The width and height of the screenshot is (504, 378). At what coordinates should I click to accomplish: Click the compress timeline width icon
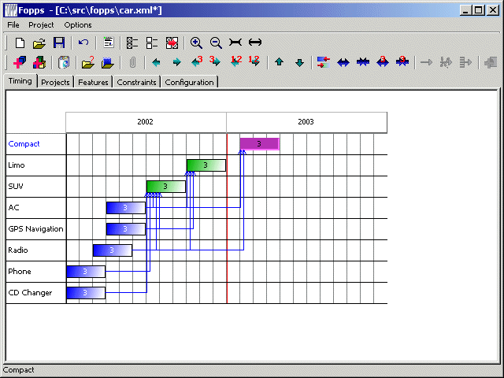click(235, 43)
